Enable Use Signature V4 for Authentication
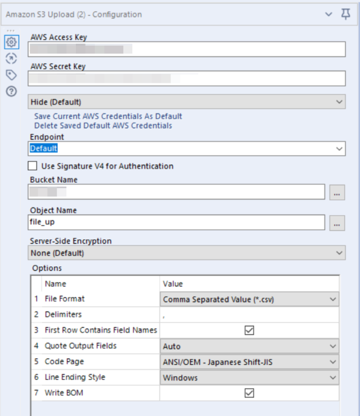 (x=33, y=166)
